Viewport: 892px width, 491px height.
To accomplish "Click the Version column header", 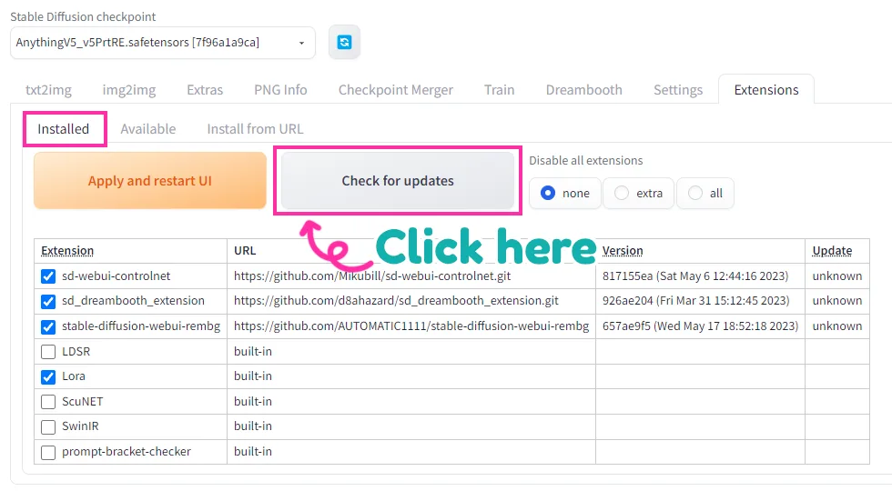I will click(623, 251).
